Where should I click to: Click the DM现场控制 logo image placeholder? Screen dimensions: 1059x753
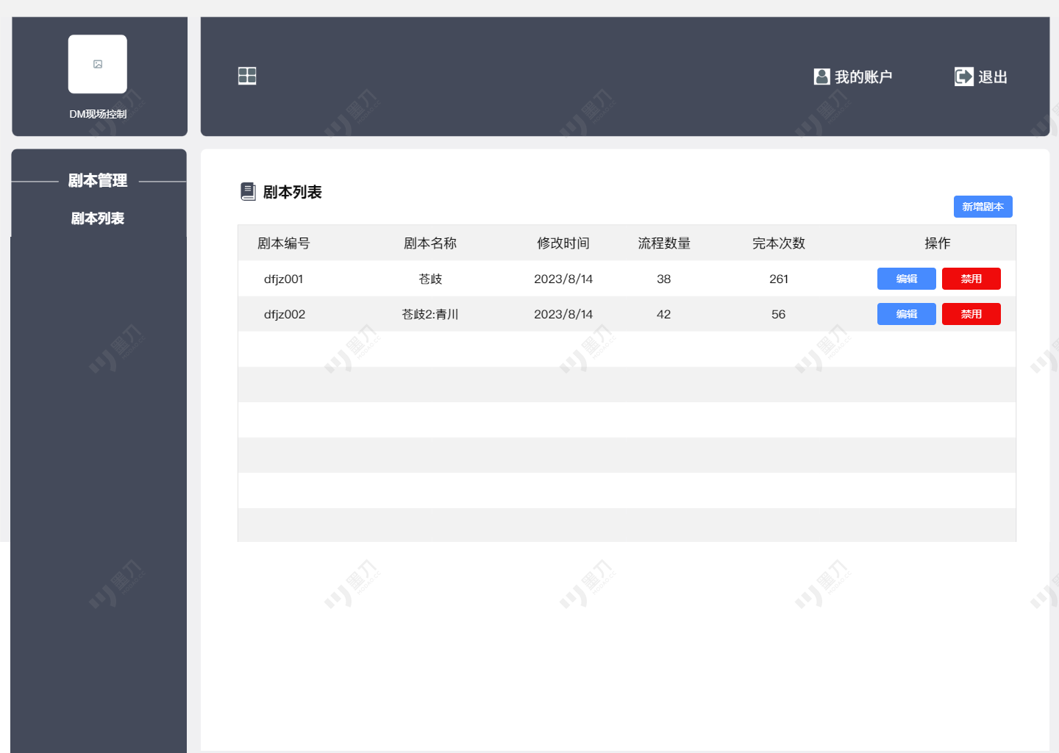pos(98,64)
